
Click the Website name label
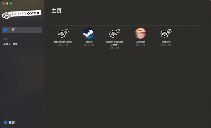pos(166,42)
